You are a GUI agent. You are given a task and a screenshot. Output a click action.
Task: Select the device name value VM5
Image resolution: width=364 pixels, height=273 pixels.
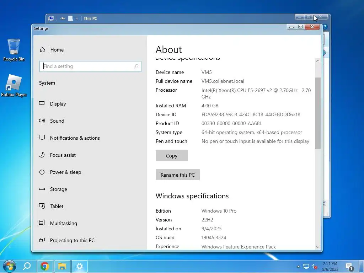[207, 72]
